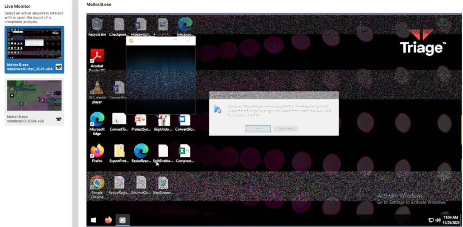The height and width of the screenshot is (227, 463).
Task: Click the network tray icon
Action: (x=431, y=220)
